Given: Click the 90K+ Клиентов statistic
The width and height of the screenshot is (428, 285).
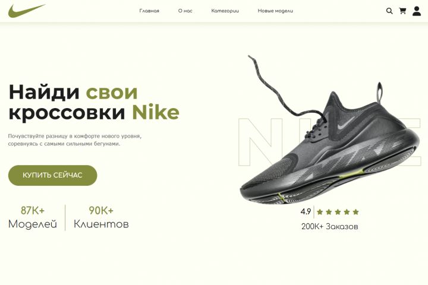Looking at the screenshot, I should 101,217.
